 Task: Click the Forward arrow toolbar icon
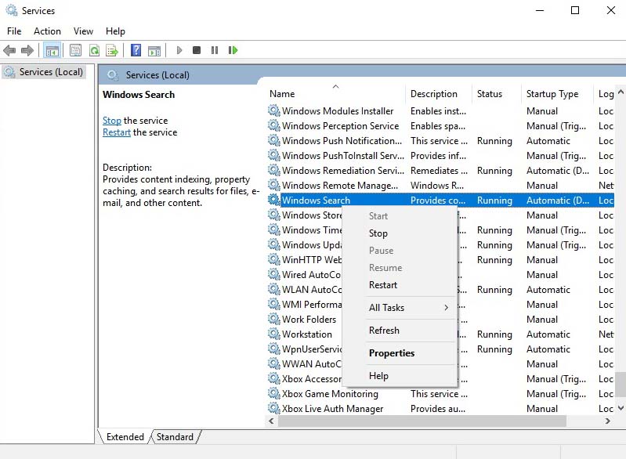click(27, 50)
